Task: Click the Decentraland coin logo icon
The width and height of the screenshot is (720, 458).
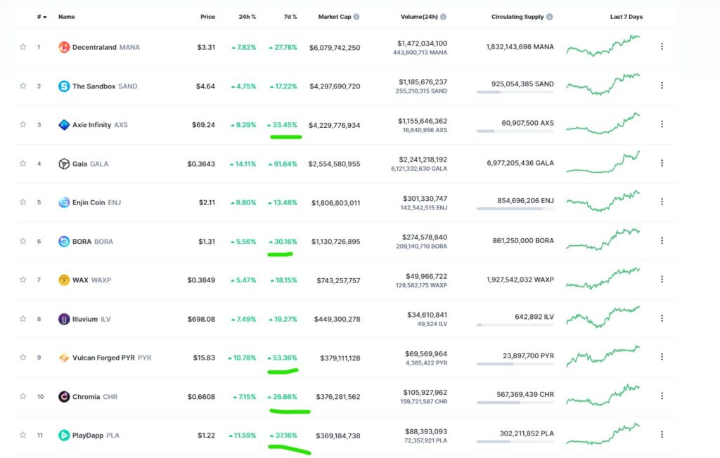Action: [64, 47]
